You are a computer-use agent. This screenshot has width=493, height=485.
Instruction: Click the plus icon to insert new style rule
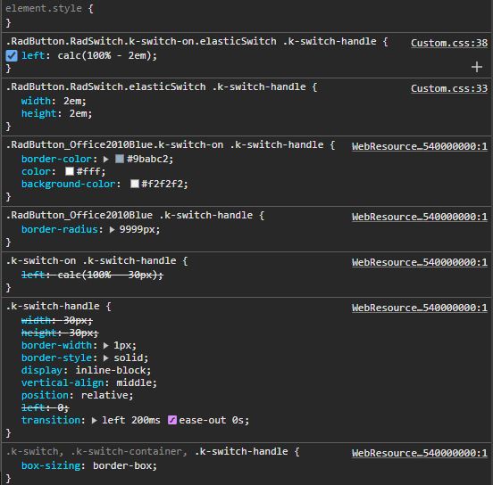[x=477, y=67]
